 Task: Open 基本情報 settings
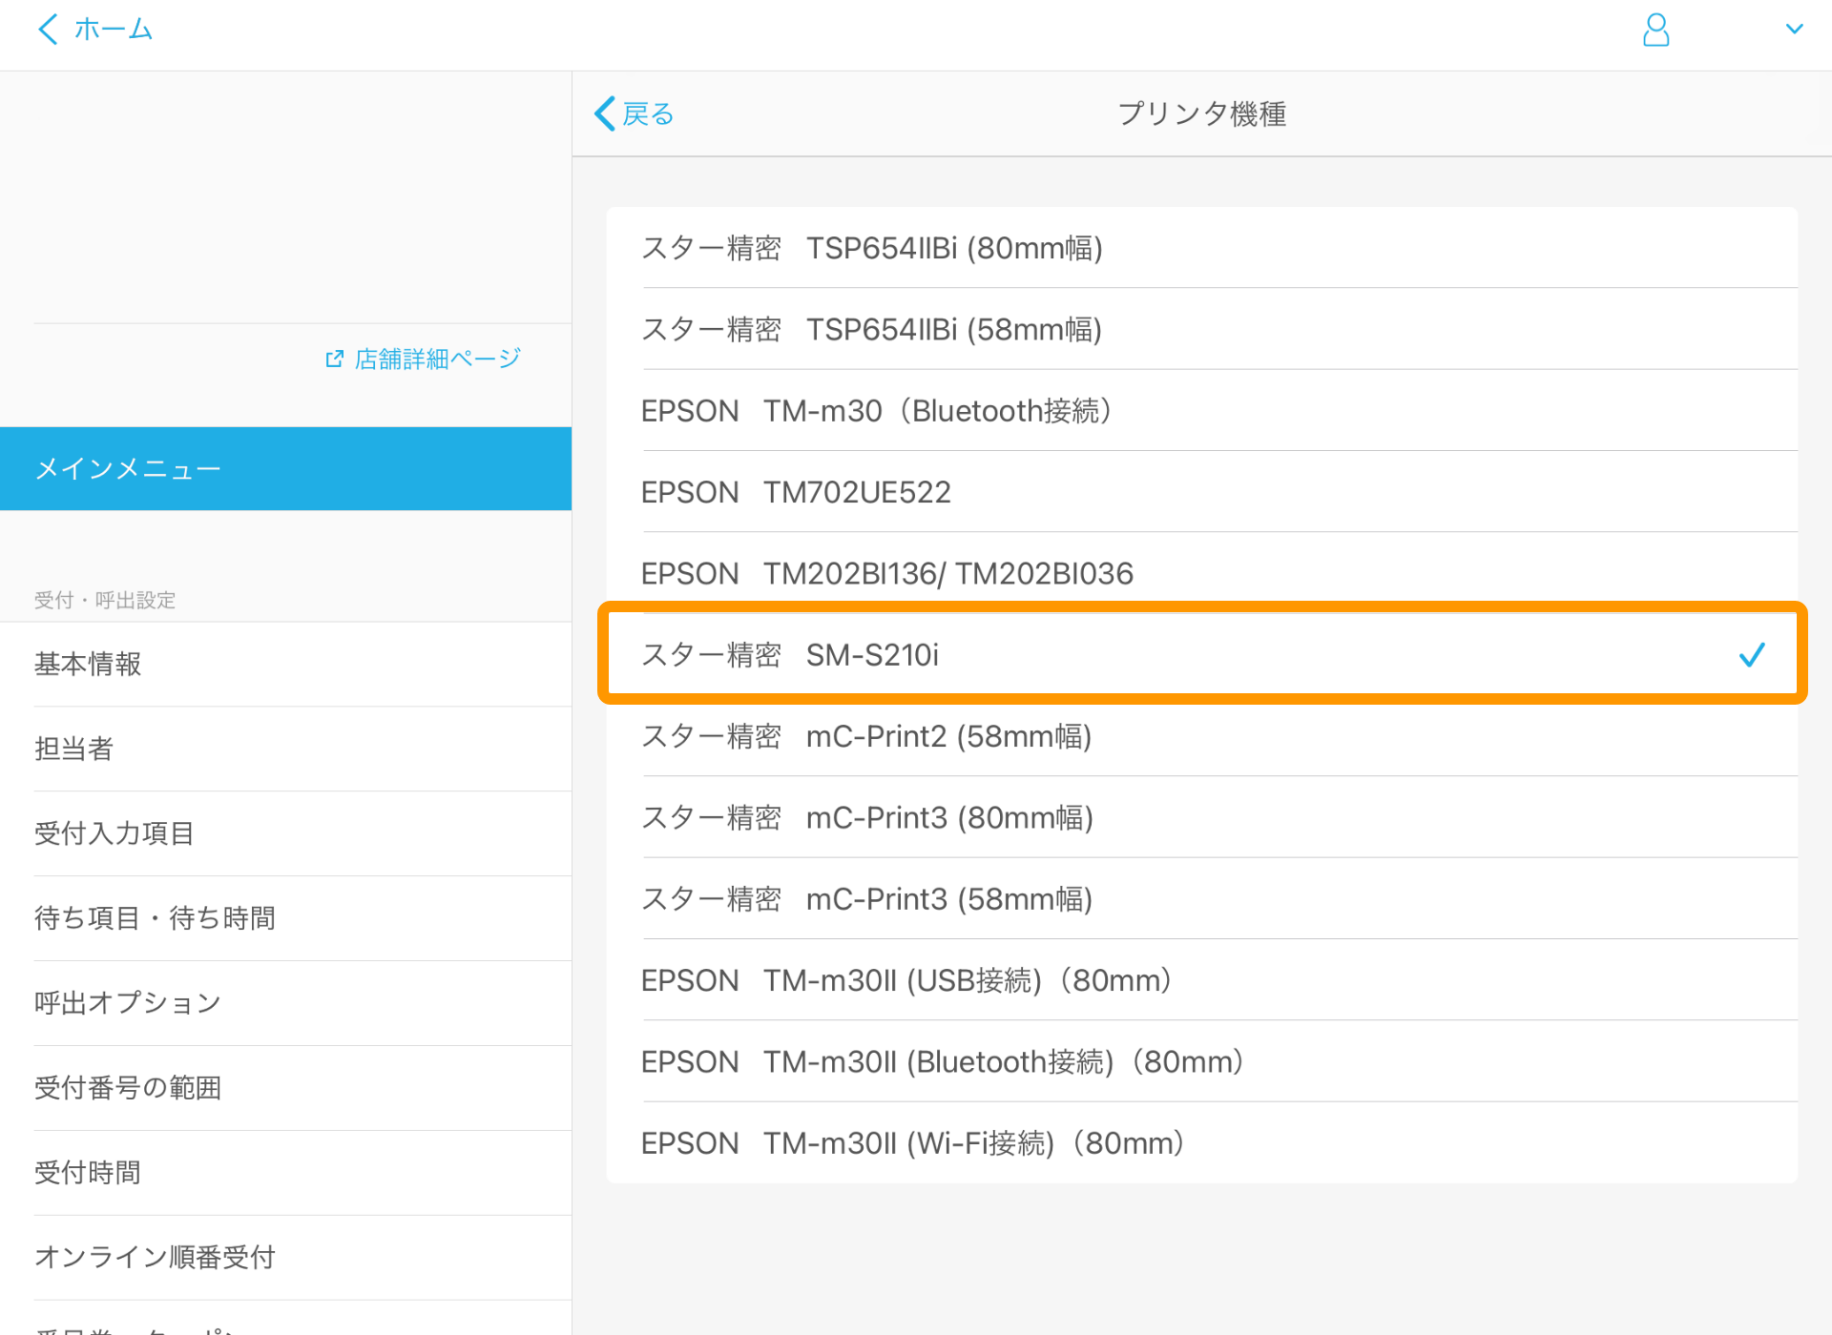(x=286, y=664)
